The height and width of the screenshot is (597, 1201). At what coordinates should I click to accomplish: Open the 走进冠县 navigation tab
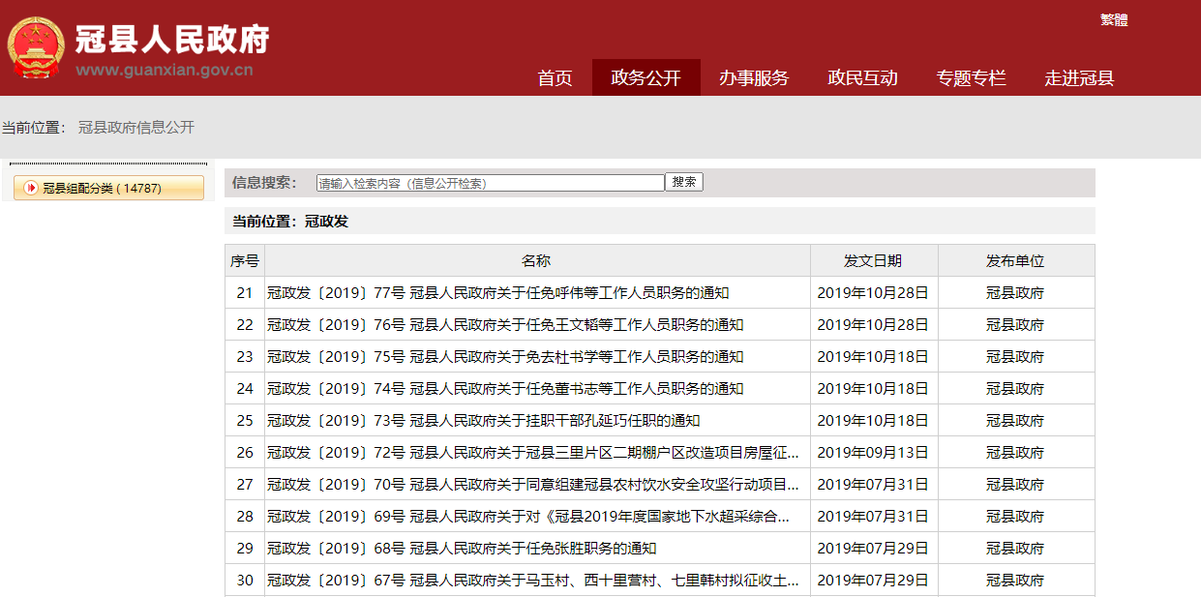click(1080, 78)
